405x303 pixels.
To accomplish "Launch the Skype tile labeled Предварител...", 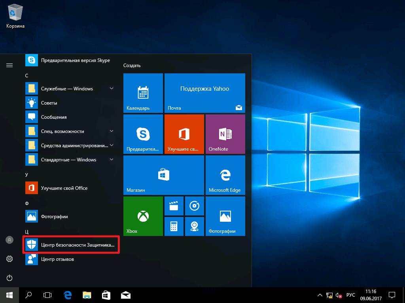I will coord(143,134).
